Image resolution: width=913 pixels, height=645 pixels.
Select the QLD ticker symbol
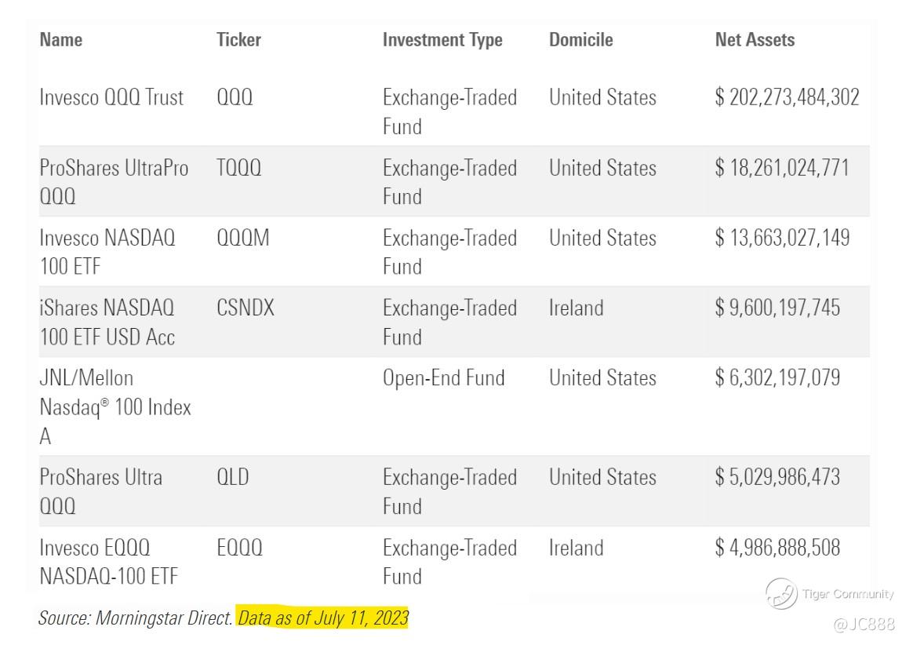tap(232, 477)
